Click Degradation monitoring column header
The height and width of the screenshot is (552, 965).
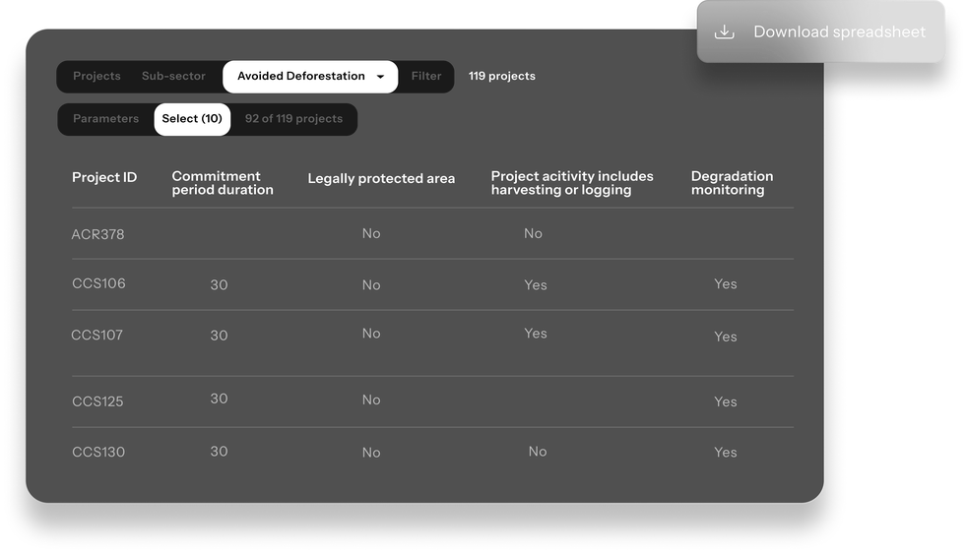point(732,183)
